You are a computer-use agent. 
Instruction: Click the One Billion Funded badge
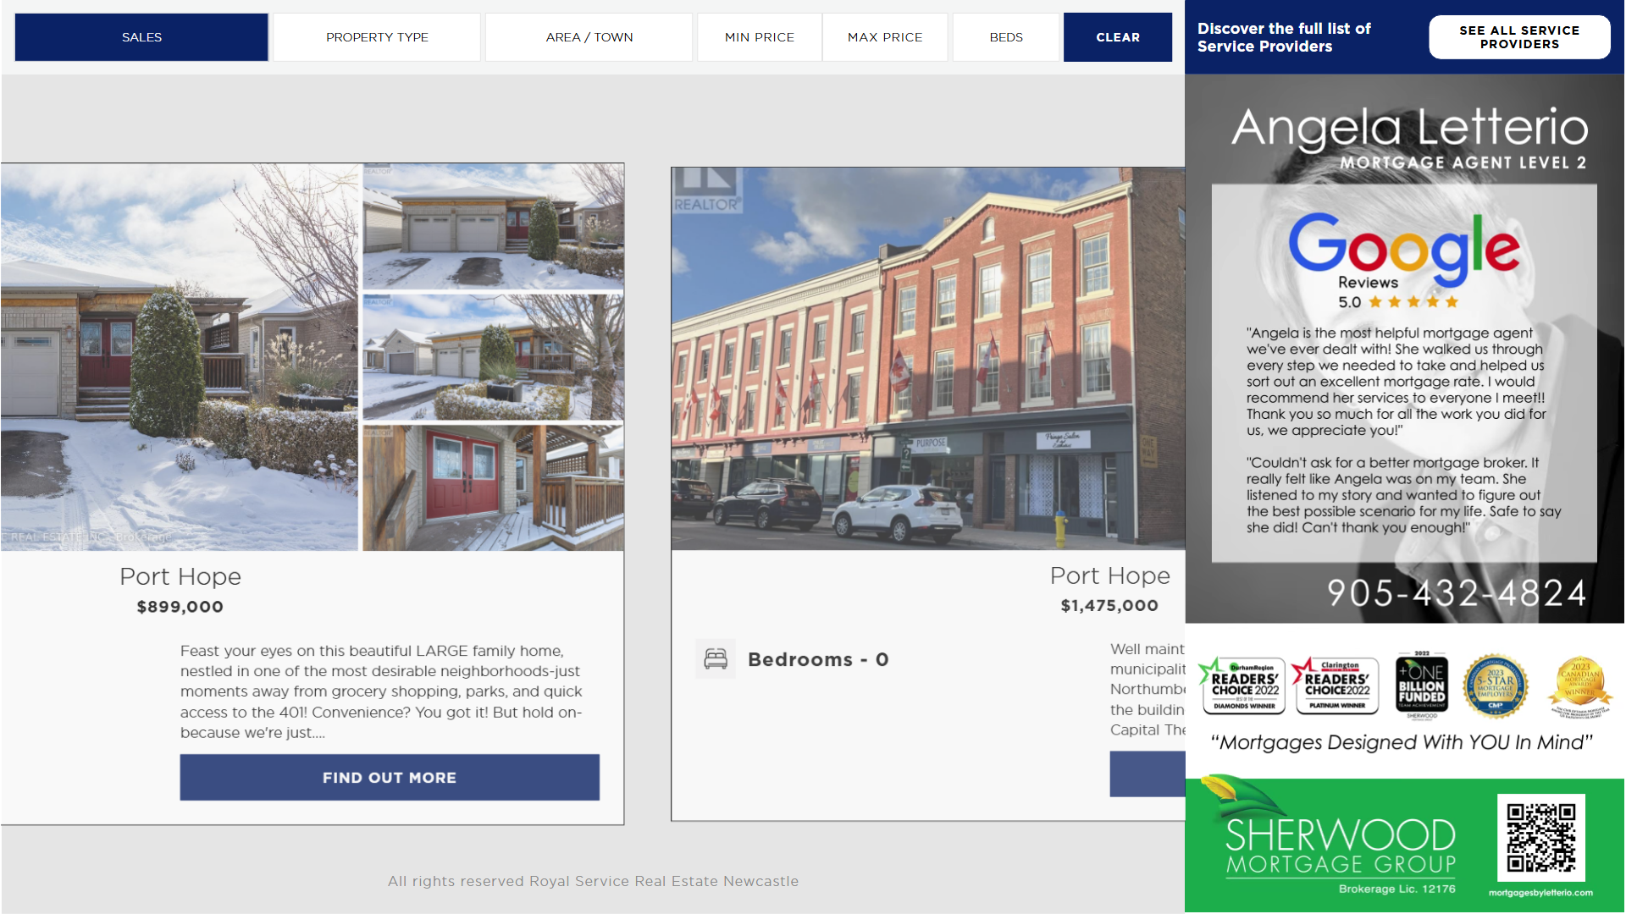click(x=1421, y=686)
